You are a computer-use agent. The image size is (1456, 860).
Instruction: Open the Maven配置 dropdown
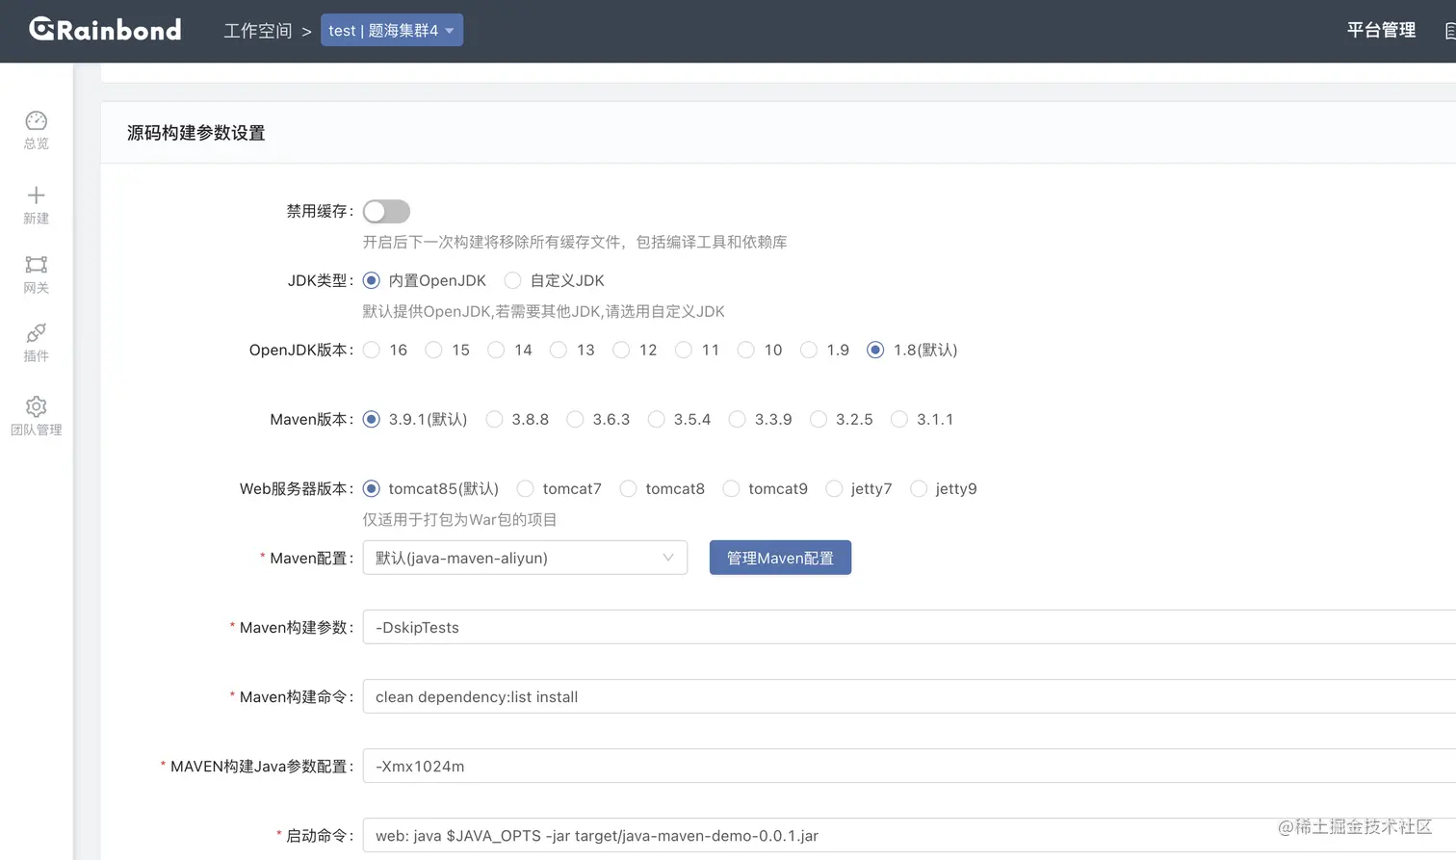tap(525, 558)
